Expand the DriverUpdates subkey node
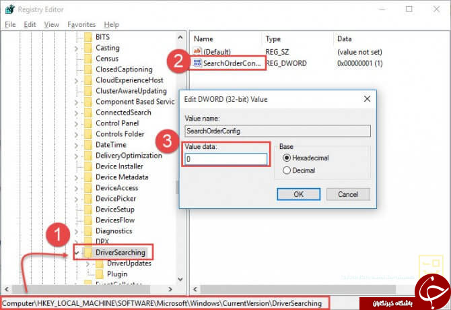The image size is (451, 310). pos(88,264)
